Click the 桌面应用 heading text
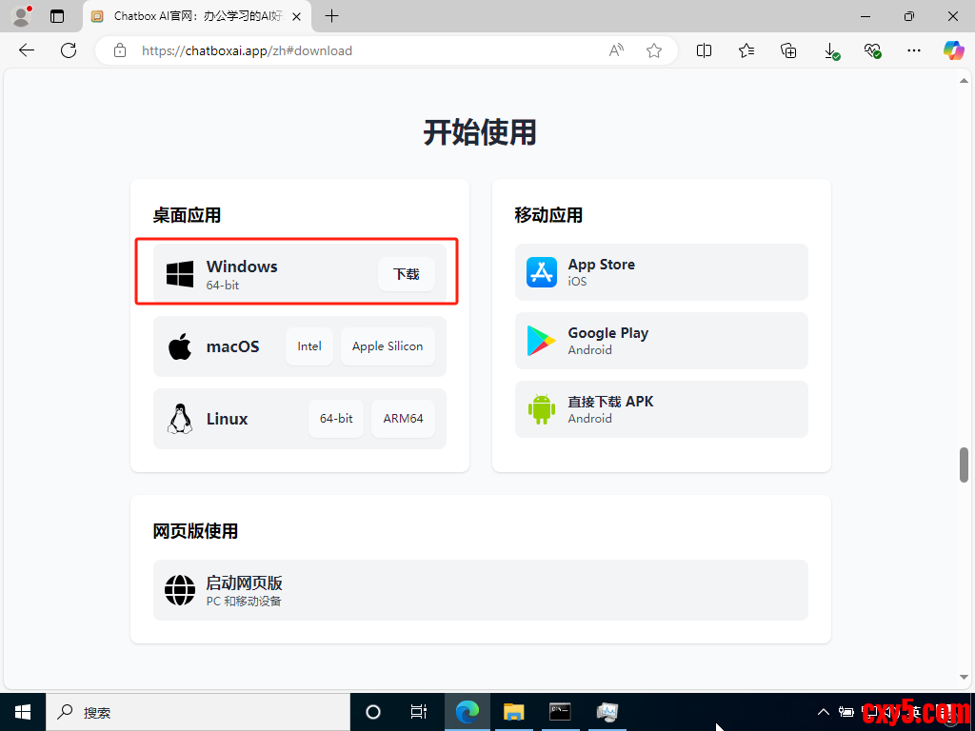The width and height of the screenshot is (975, 731). click(188, 216)
